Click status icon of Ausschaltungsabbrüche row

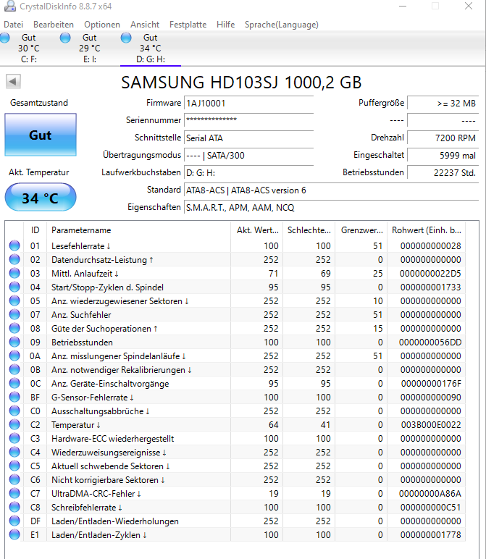point(14,411)
